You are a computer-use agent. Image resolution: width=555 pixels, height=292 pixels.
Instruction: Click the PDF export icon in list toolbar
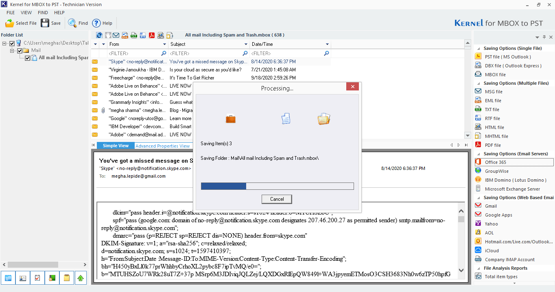[x=152, y=35]
